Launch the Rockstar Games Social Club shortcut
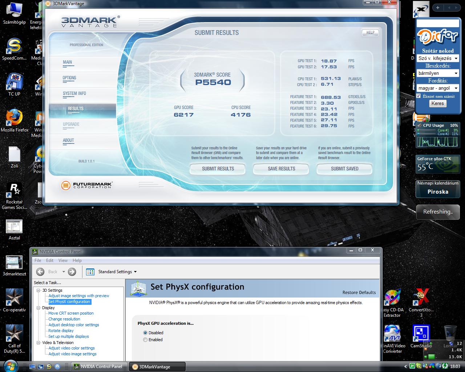This screenshot has width=465, height=372. [14, 196]
